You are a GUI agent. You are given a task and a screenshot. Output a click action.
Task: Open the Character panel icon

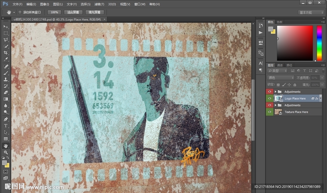261,64
